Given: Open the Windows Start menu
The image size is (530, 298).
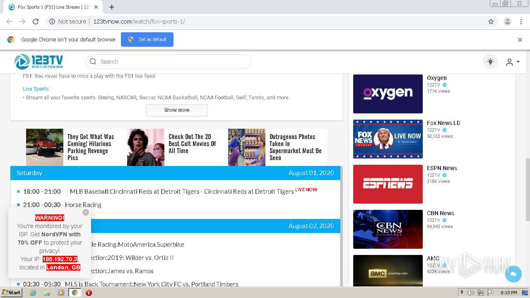Looking at the screenshot, I should (x=12, y=293).
